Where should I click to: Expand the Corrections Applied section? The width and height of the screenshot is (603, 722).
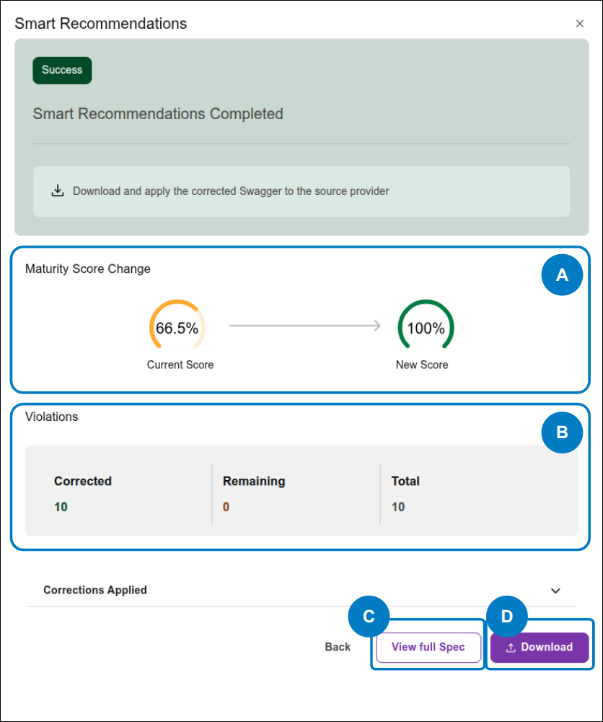[x=95, y=590]
